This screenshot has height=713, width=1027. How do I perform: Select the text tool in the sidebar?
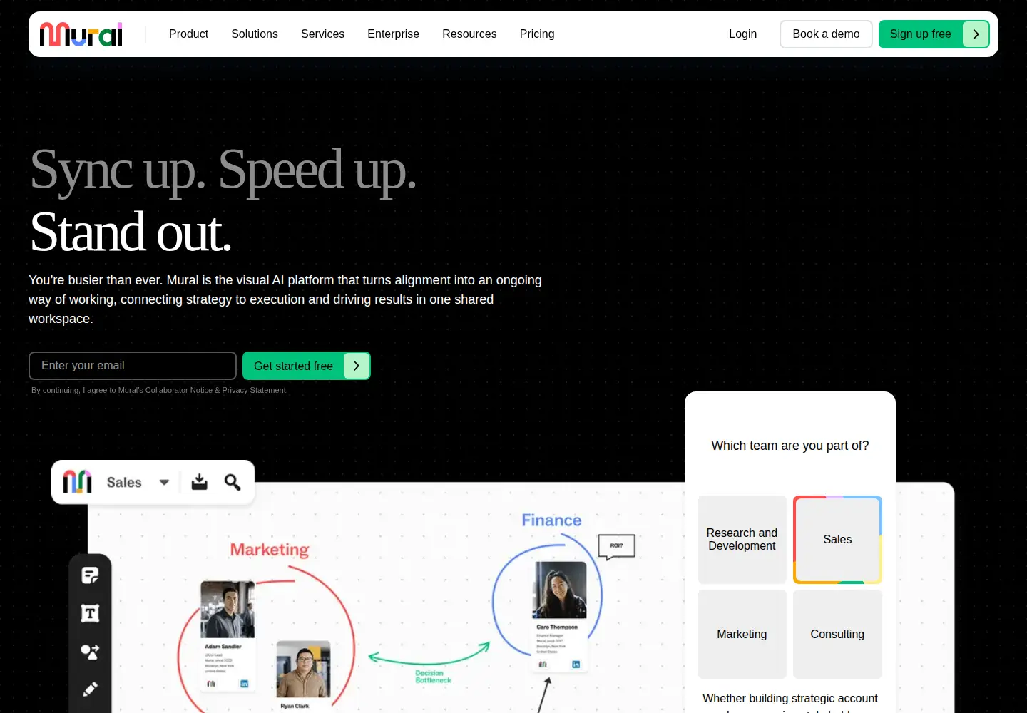pyautogui.click(x=90, y=613)
